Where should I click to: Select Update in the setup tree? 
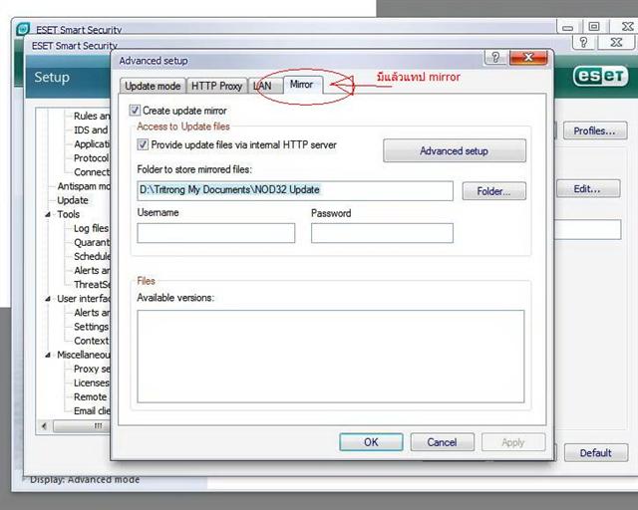73,200
